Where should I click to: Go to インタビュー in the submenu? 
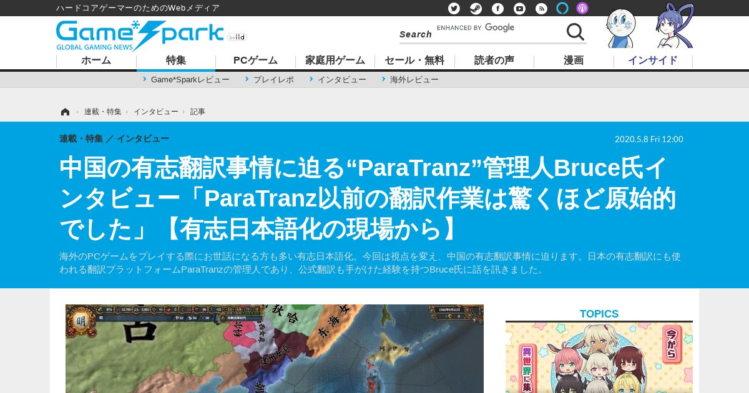pyautogui.click(x=341, y=80)
